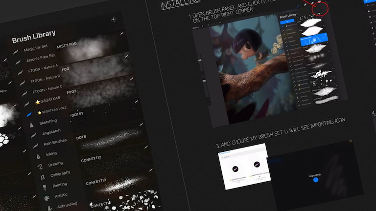
Task: Select the blue highlighted brush in the step 1 library
Action: pyautogui.click(x=314, y=39)
